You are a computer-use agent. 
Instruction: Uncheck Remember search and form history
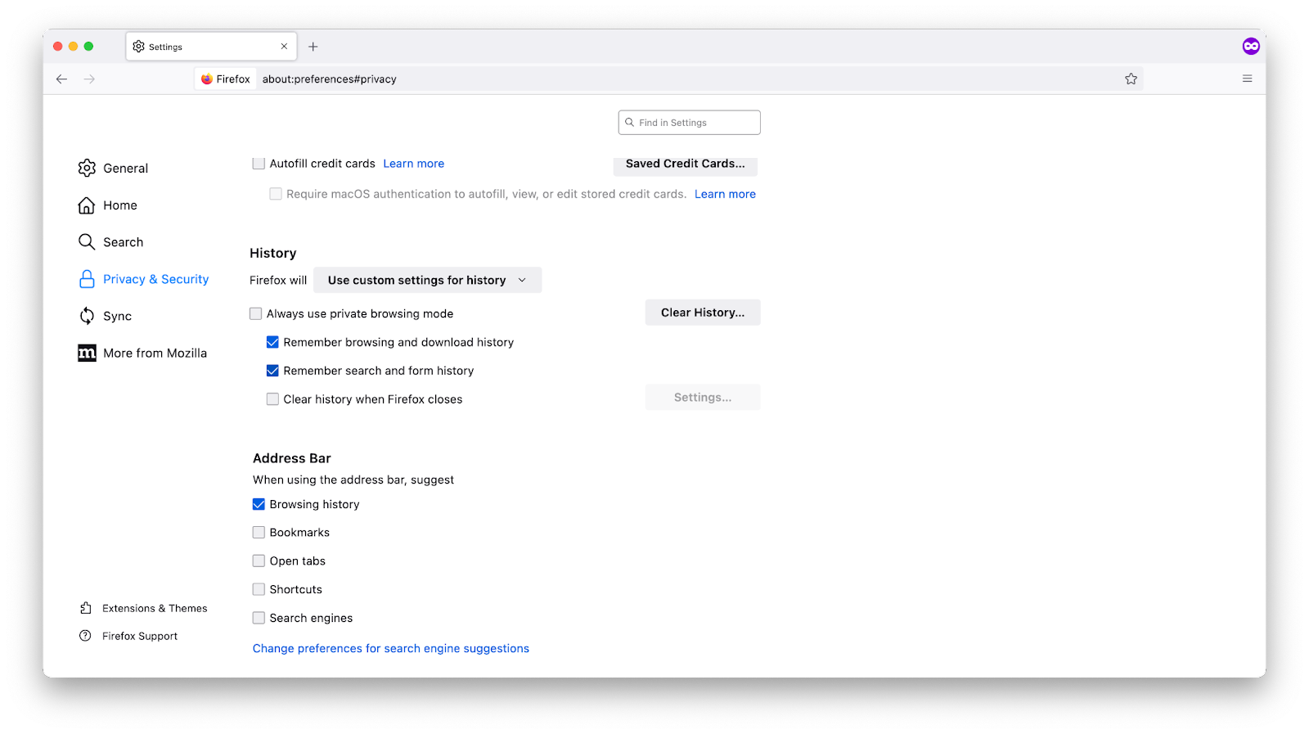click(x=272, y=371)
